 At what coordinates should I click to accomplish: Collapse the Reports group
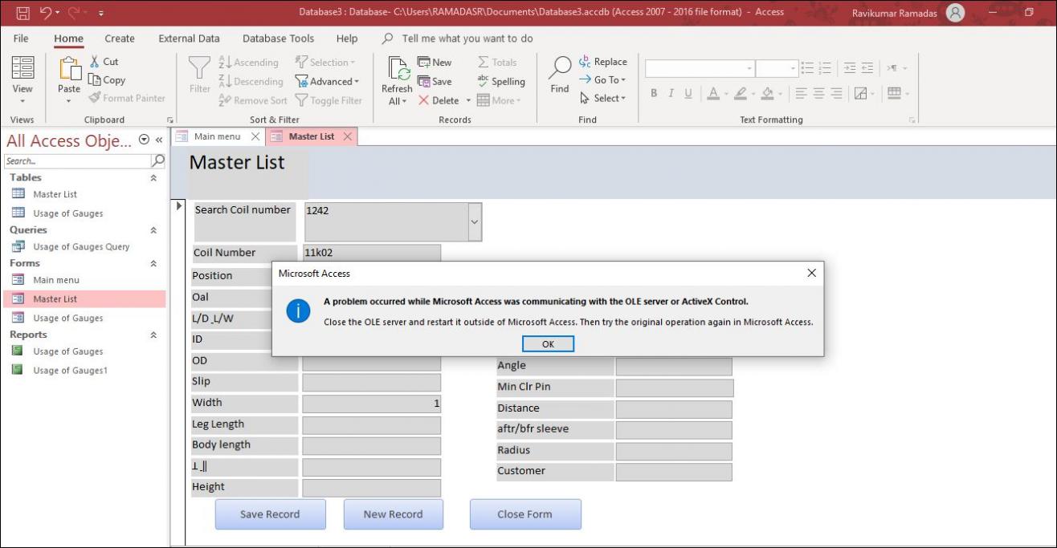[153, 335]
